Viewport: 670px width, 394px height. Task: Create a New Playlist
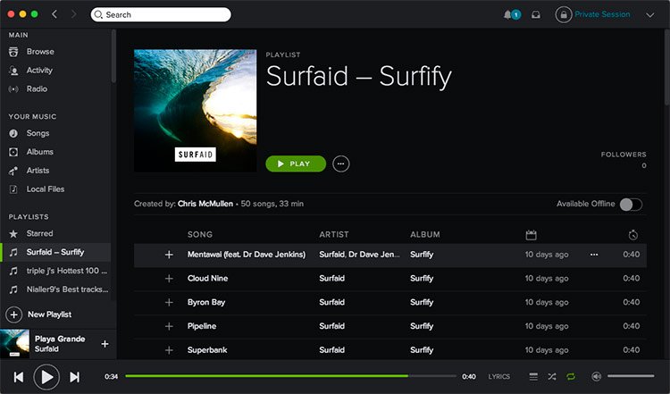click(38, 314)
